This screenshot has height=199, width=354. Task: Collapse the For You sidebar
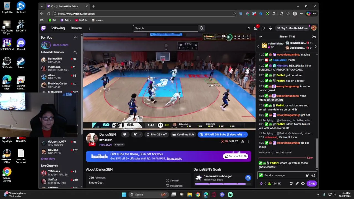[76, 37]
